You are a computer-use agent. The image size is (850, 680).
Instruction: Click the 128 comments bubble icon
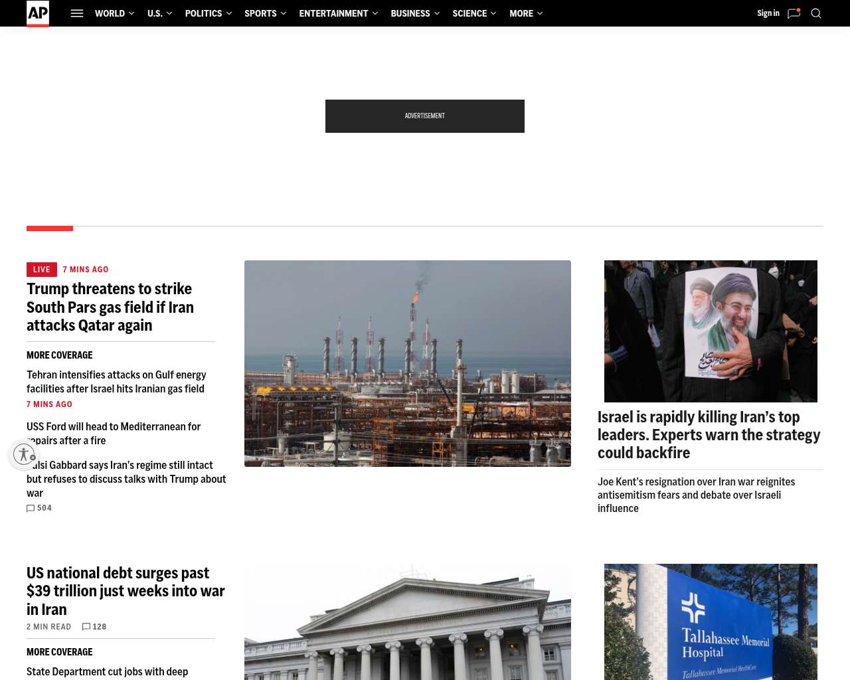86,627
